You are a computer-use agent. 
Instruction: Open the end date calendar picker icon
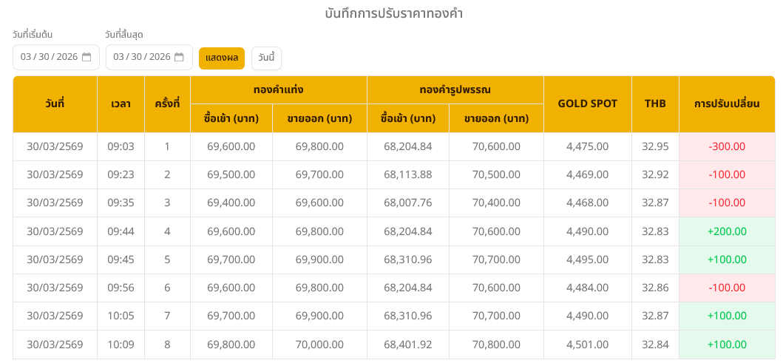click(x=179, y=57)
